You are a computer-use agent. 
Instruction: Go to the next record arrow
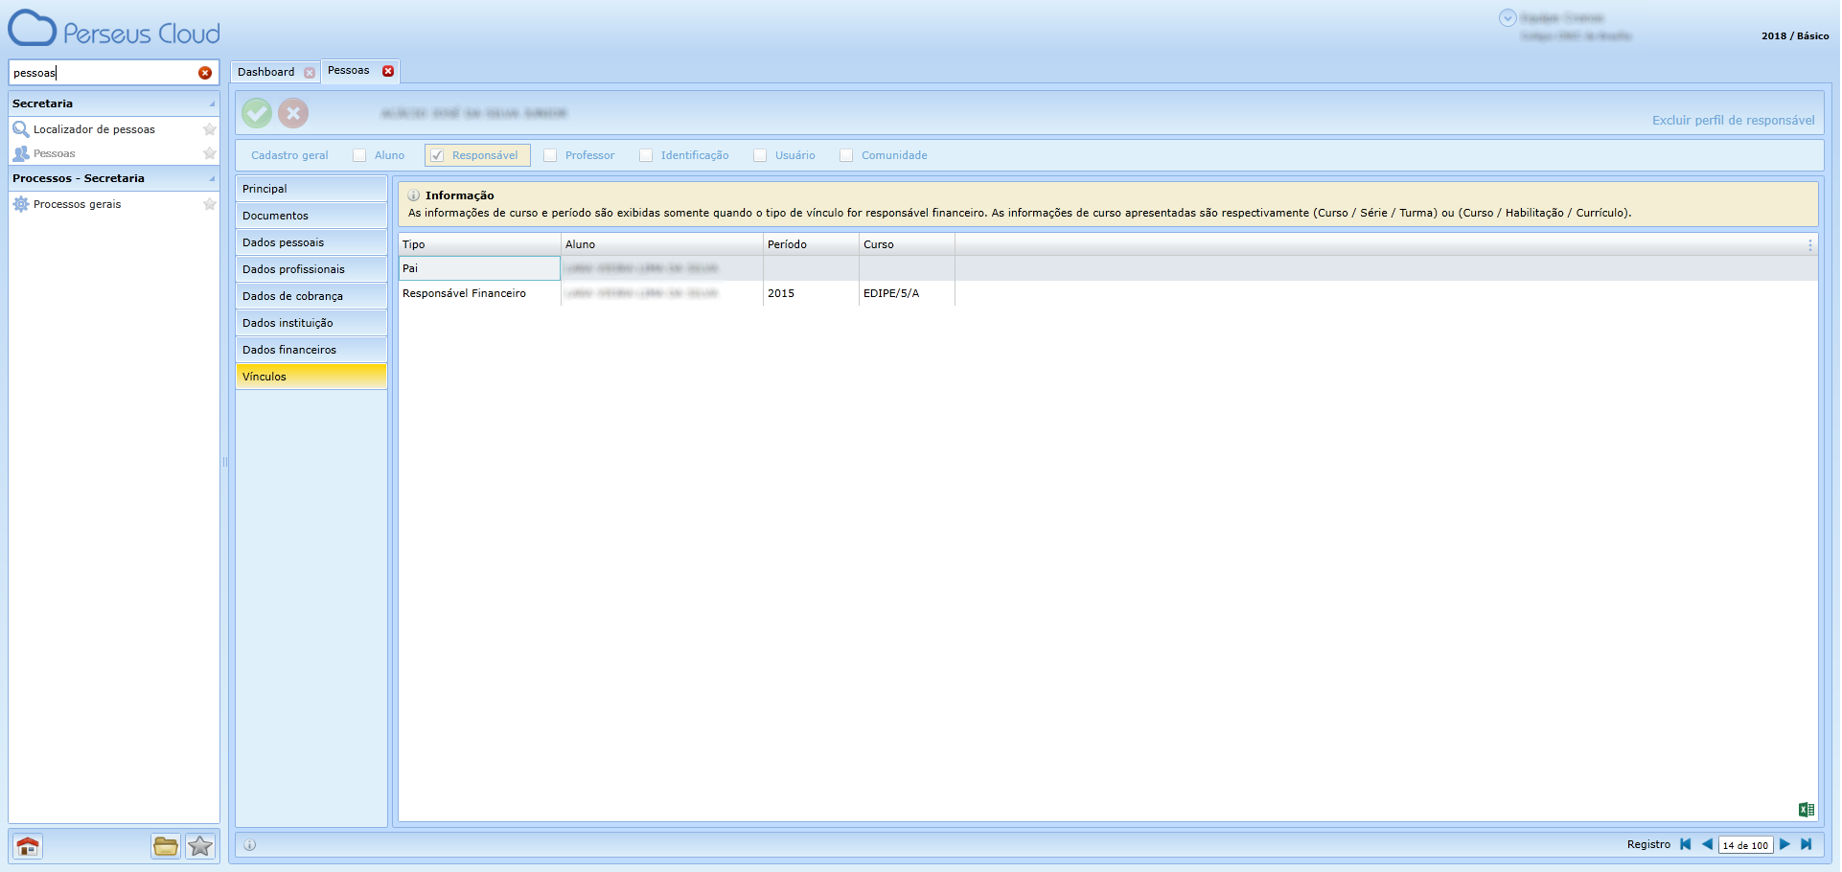click(x=1784, y=844)
